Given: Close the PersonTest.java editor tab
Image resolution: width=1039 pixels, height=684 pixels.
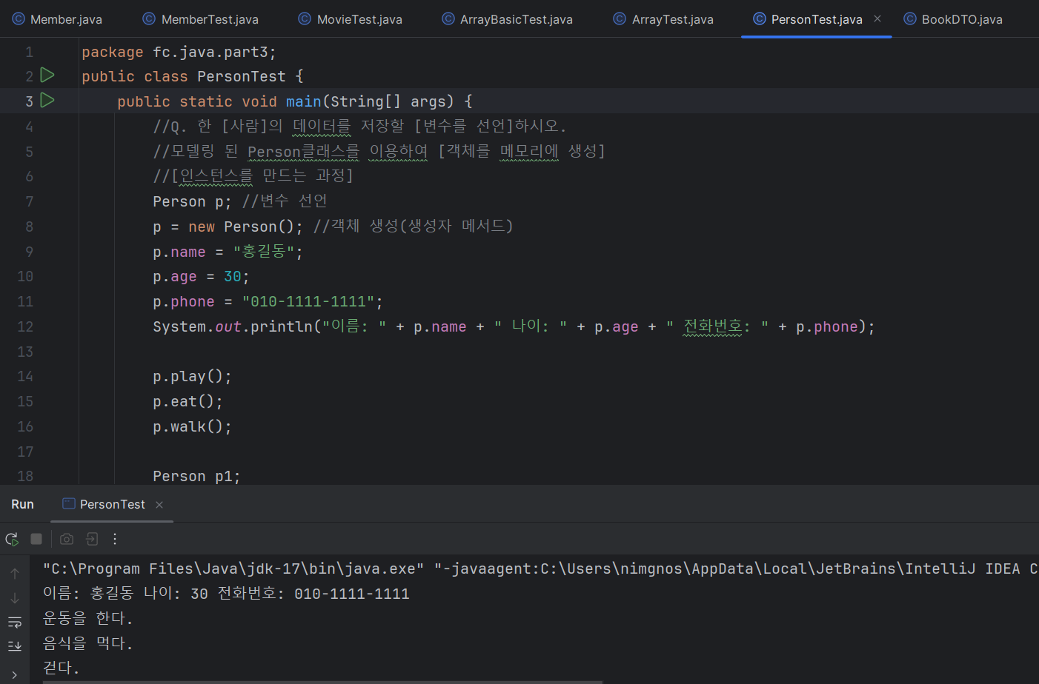Looking at the screenshot, I should 877,19.
